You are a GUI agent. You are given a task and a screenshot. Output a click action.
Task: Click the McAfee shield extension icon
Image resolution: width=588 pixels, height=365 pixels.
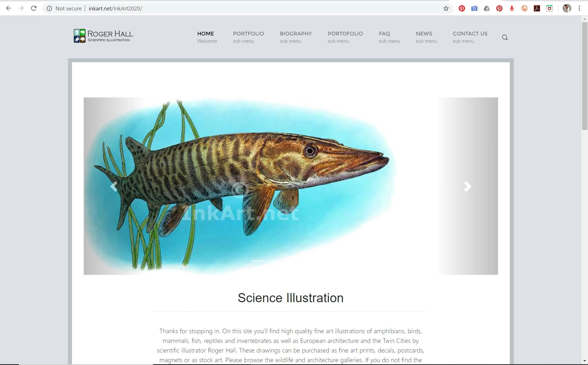tap(549, 8)
